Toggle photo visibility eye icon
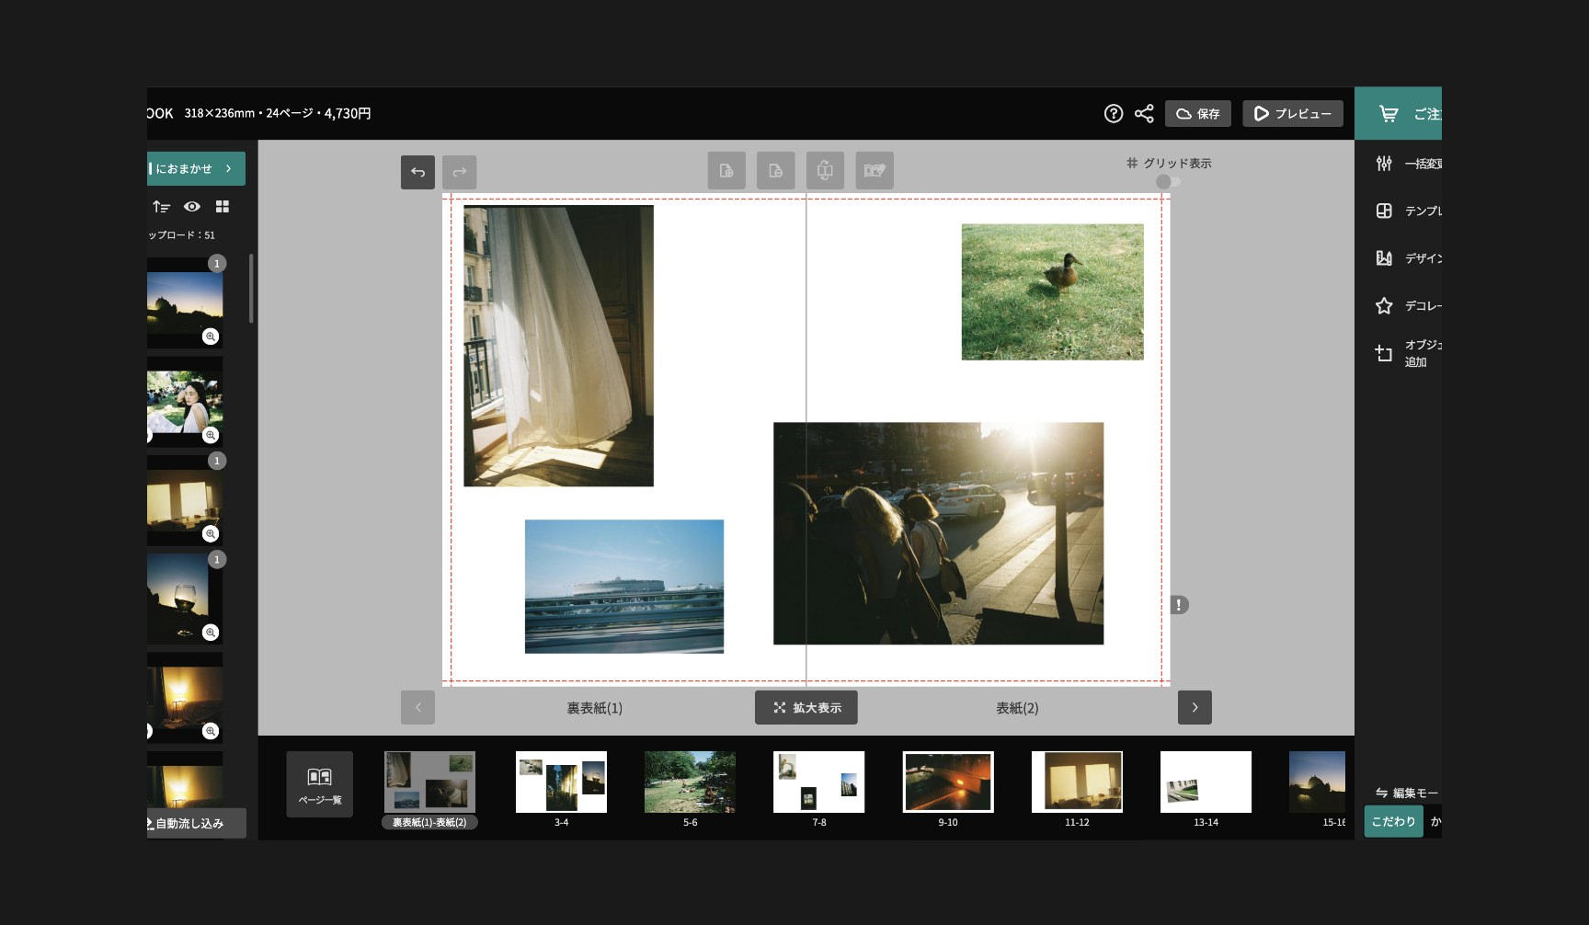1589x925 pixels. (x=191, y=207)
